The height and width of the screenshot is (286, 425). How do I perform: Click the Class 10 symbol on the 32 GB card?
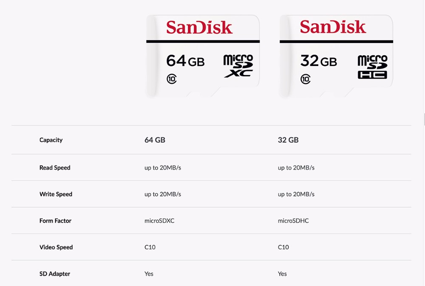click(x=305, y=79)
